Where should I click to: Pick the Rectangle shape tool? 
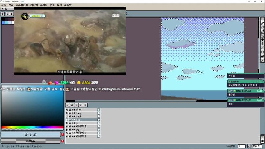click(262, 52)
